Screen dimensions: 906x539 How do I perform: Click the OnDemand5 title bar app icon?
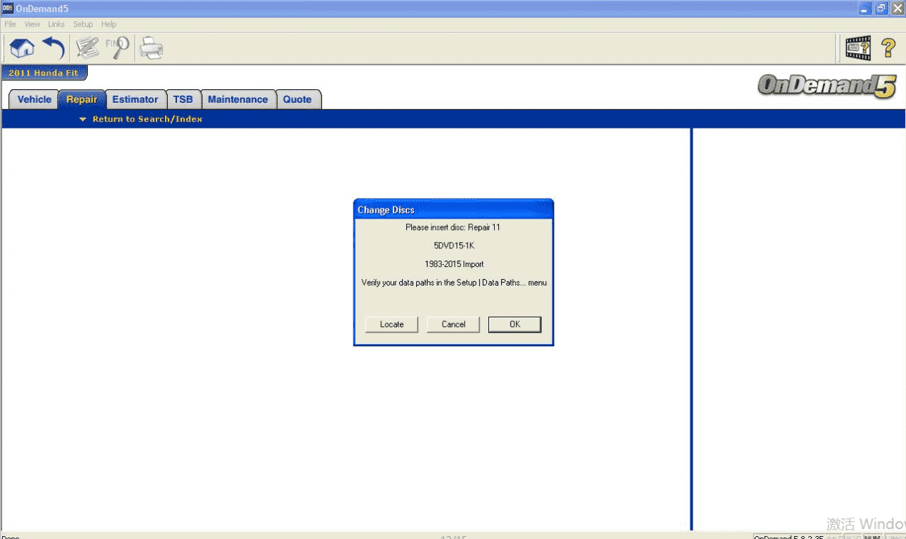point(8,8)
